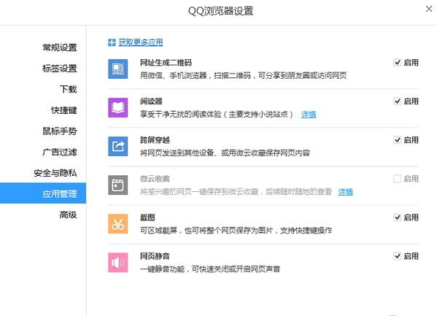This screenshot has width=437, height=316.
Task: Click the grayed 微云收藏 title
Action: tap(155, 179)
